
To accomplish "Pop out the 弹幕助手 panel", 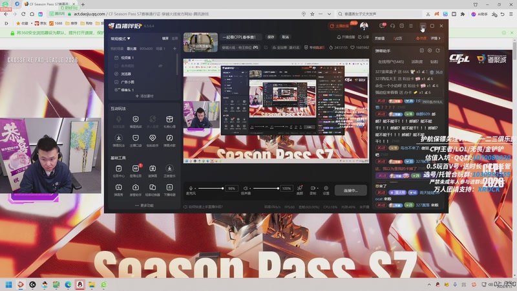I will click(438, 50).
